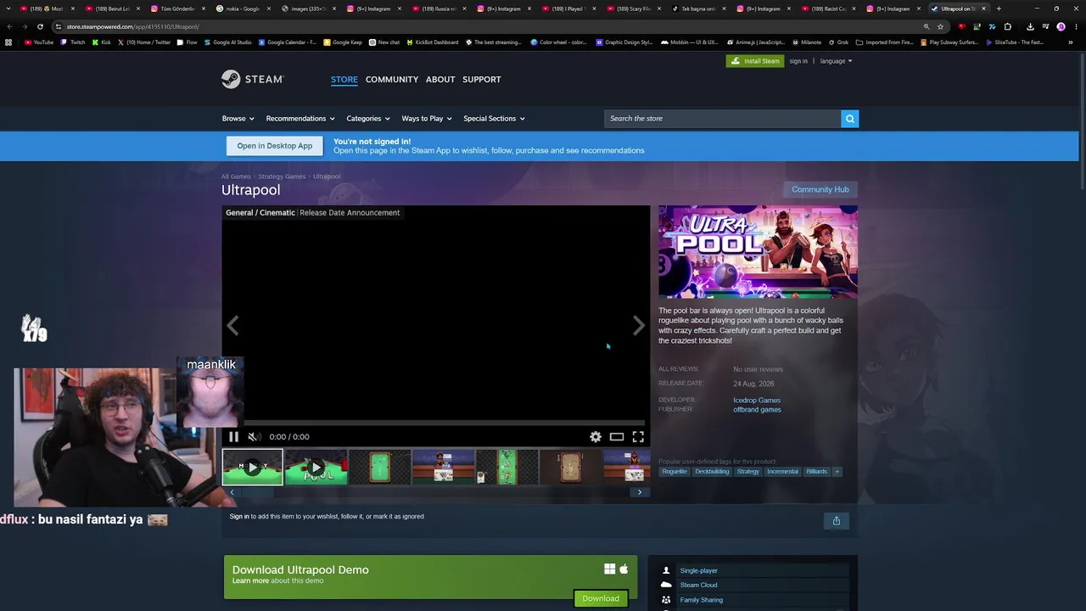Expand the Recommendations dropdown menu
This screenshot has height=611, width=1086.
click(300, 119)
